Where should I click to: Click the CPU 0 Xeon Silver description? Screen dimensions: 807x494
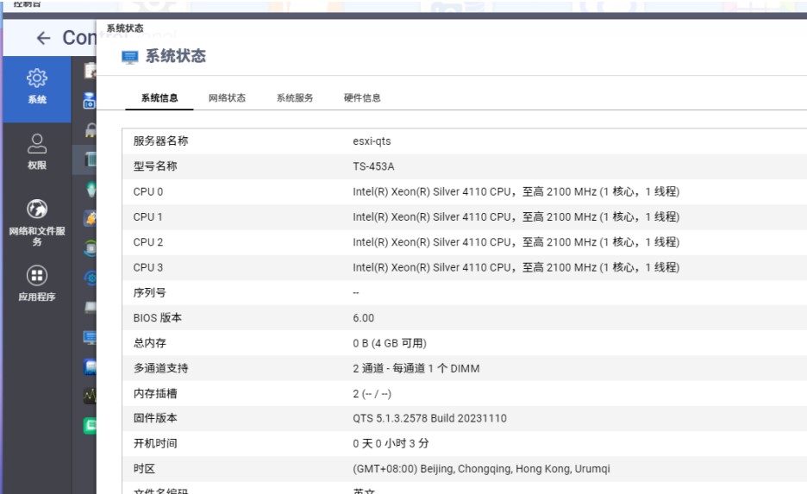[516, 191]
